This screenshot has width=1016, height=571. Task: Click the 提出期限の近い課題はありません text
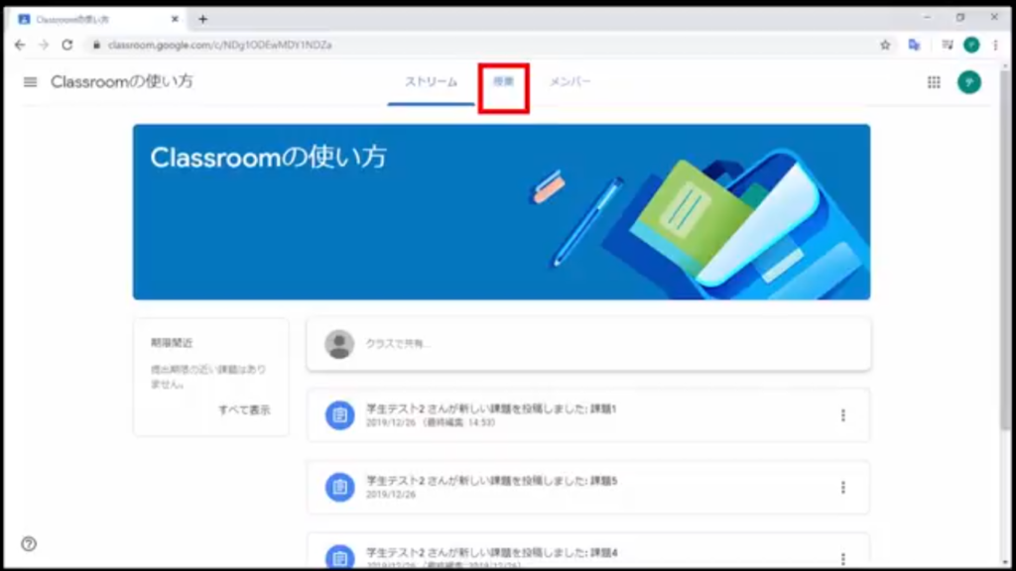[208, 376]
